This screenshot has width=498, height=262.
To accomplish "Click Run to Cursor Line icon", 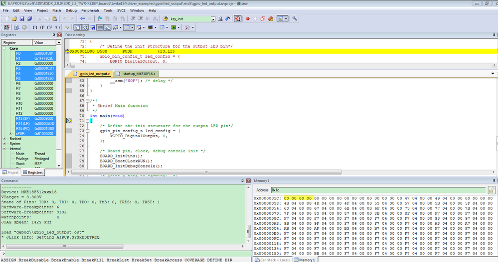I will [x=57, y=27].
